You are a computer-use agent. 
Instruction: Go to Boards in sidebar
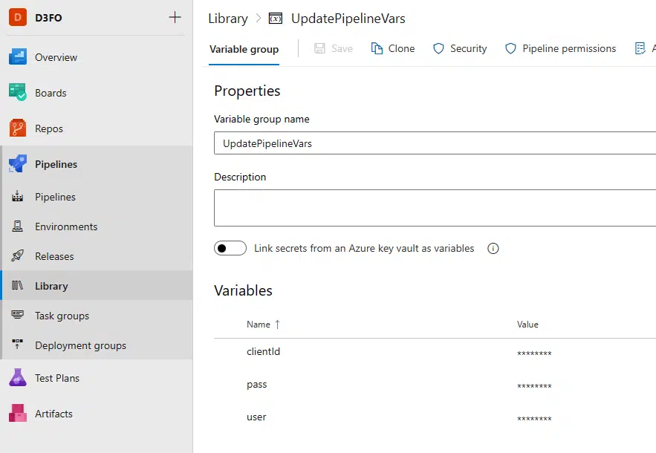click(x=51, y=93)
